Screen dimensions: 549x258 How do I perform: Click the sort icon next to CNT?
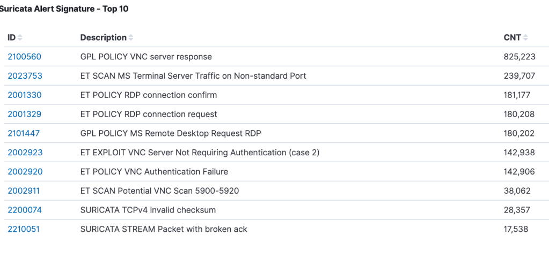point(525,37)
